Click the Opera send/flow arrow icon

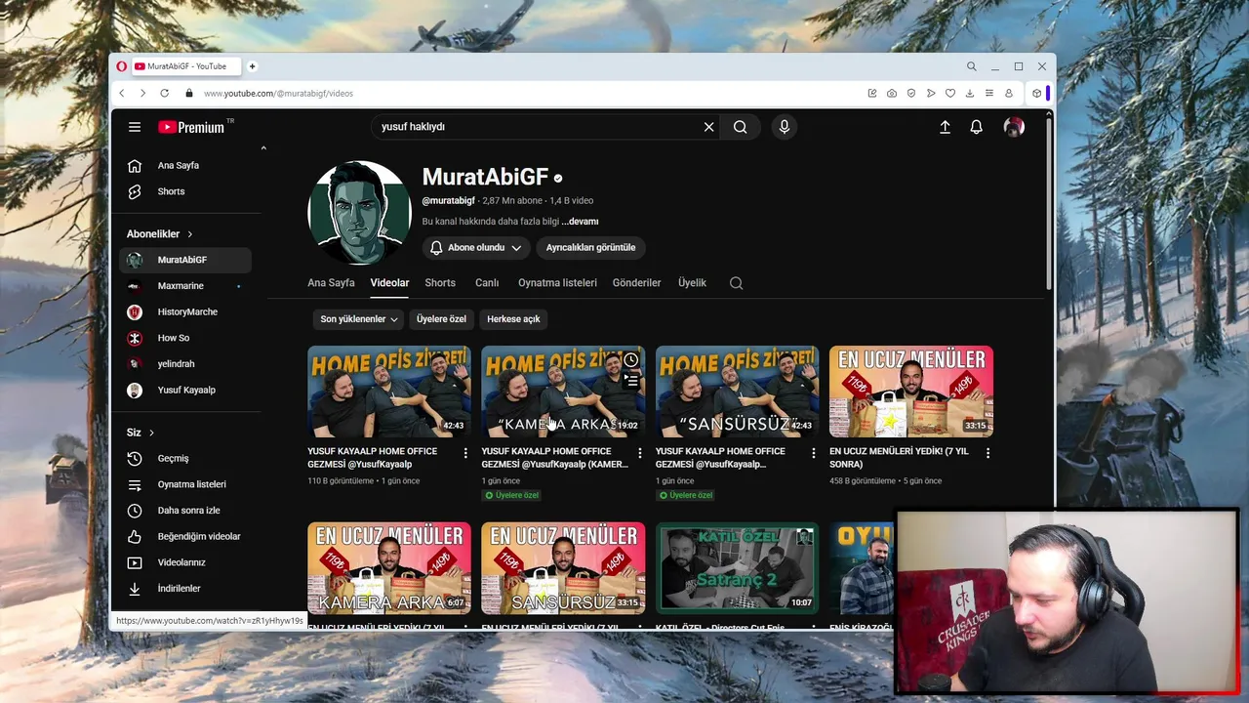931,93
